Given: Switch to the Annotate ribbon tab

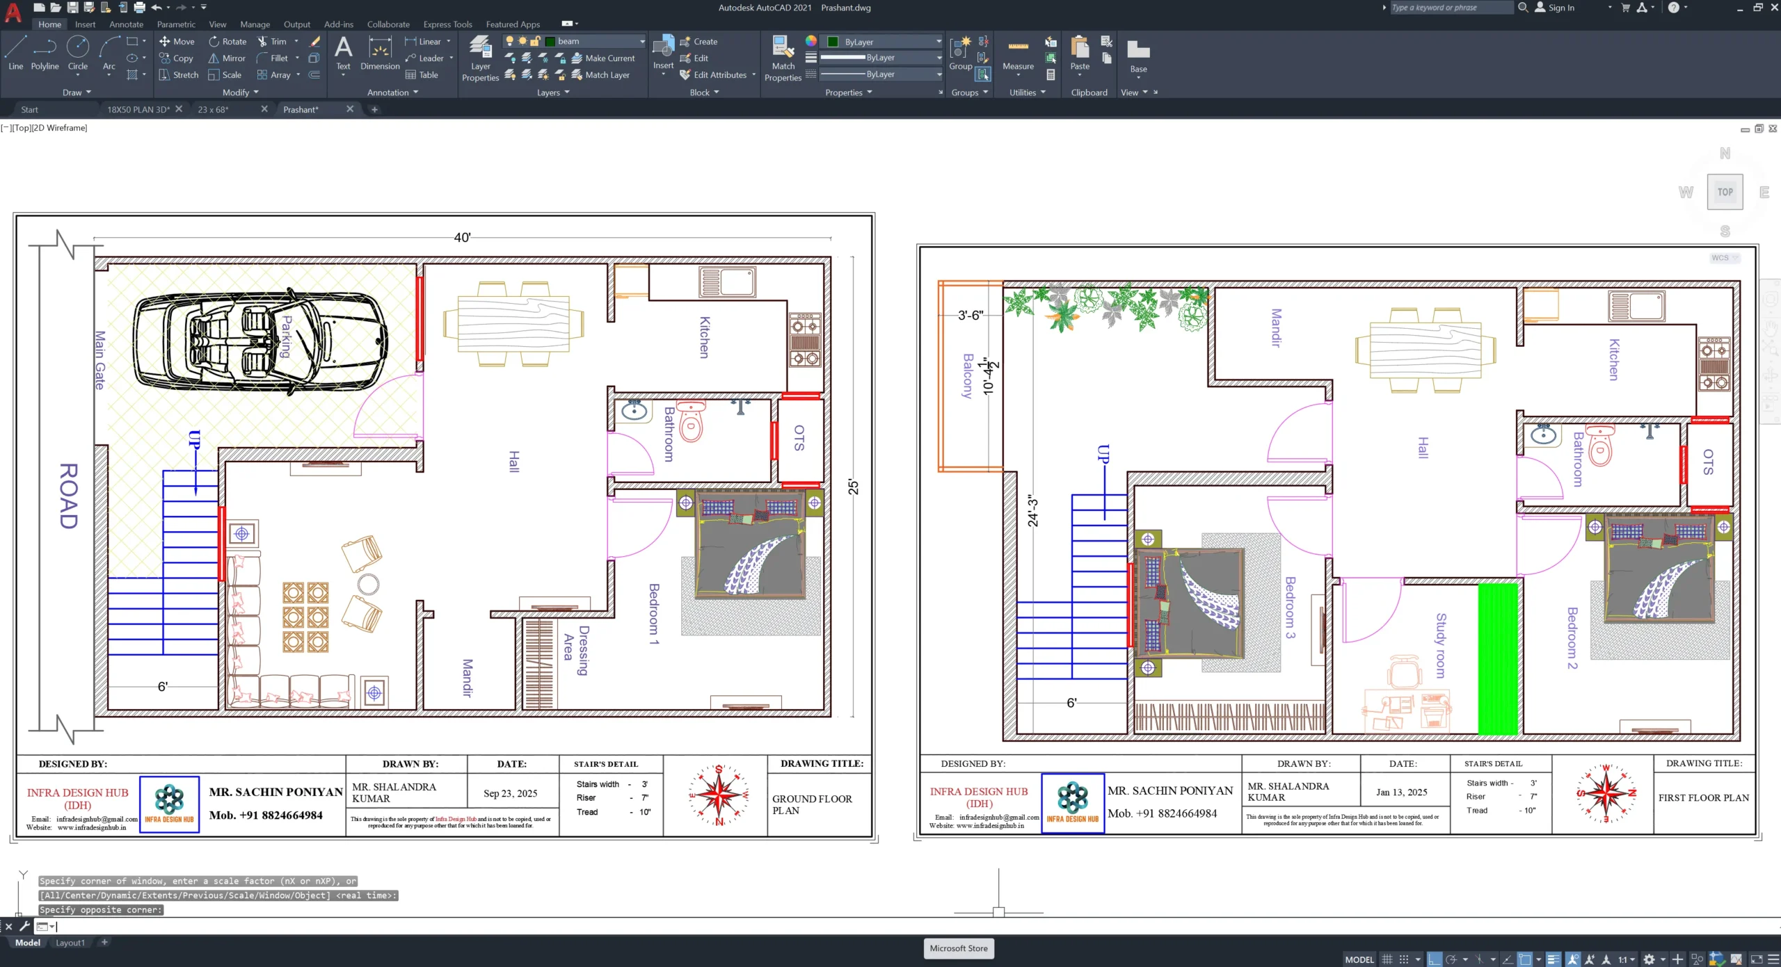Looking at the screenshot, I should coord(126,24).
